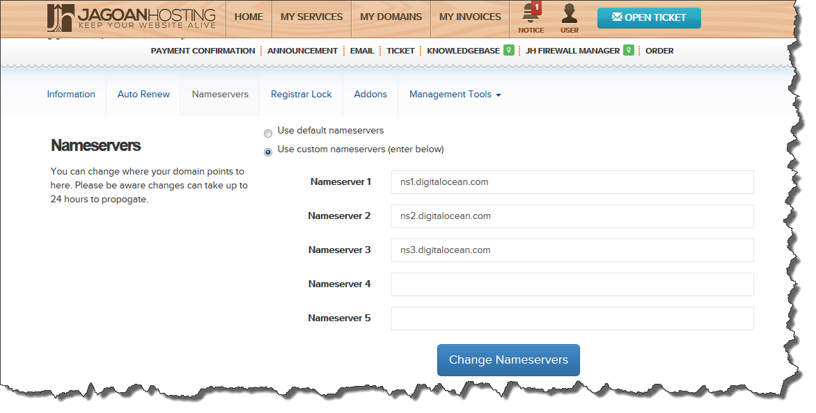The width and height of the screenshot is (816, 413).
Task: Open the Registrar Lock tab
Action: (x=301, y=95)
